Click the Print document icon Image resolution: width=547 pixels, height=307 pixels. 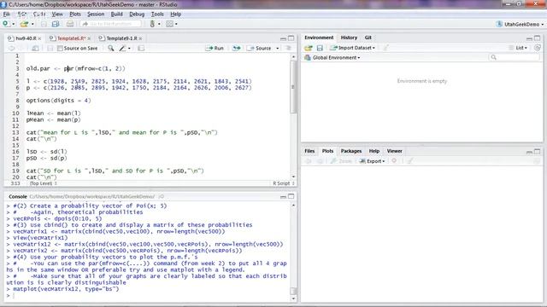pos(70,24)
